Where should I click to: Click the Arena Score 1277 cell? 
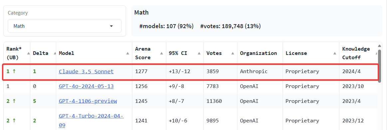[141, 71]
